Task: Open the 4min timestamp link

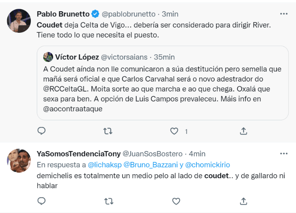Action: 197,154
